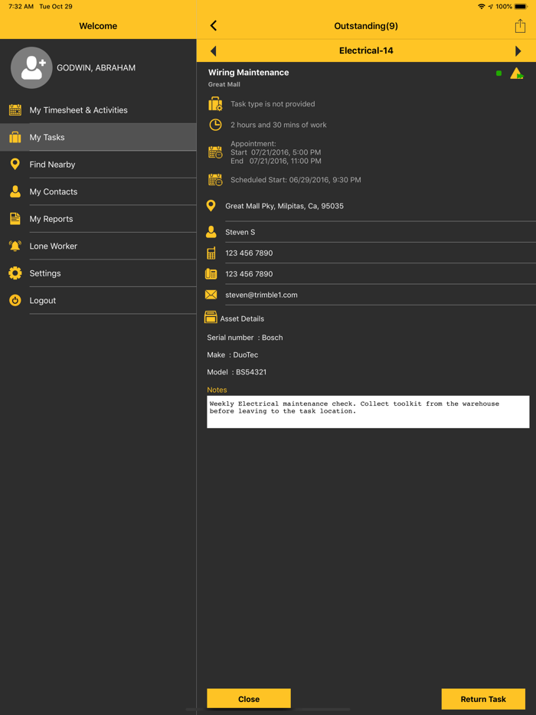The height and width of the screenshot is (715, 536).
Task: Call landline number beside desk phone icon
Action: click(x=249, y=274)
